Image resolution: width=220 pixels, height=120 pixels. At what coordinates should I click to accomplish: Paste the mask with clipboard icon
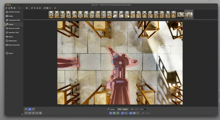pos(40,113)
